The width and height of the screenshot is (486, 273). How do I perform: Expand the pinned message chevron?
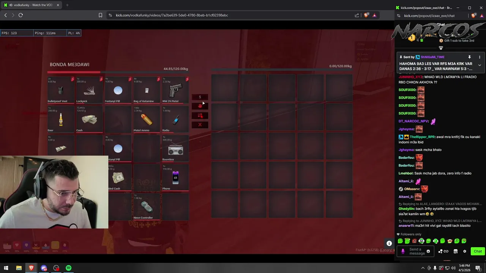tap(480, 65)
